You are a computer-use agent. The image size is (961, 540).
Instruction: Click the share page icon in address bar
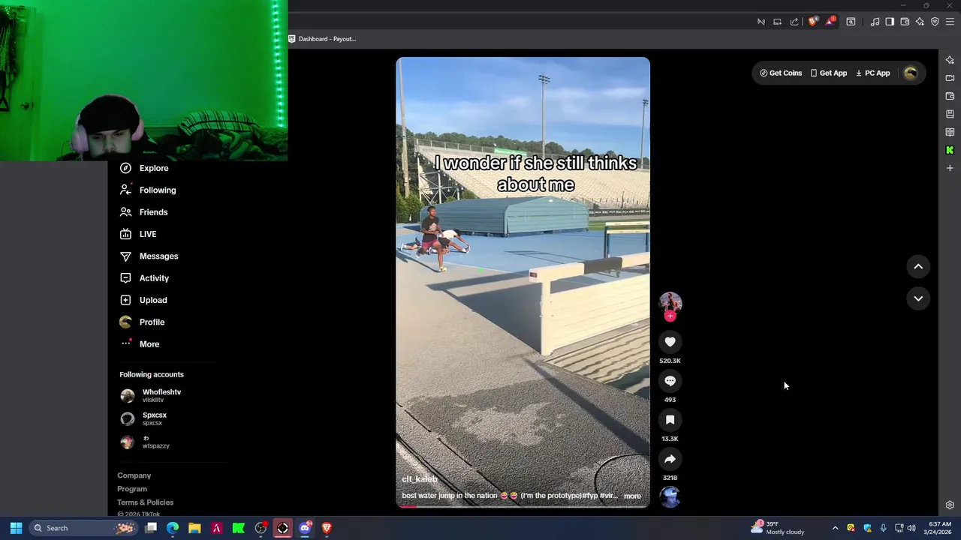click(x=794, y=22)
